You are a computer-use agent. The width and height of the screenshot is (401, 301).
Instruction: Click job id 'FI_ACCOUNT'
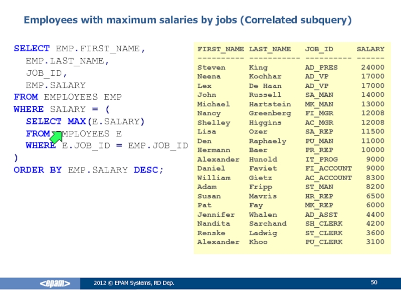click(x=328, y=169)
